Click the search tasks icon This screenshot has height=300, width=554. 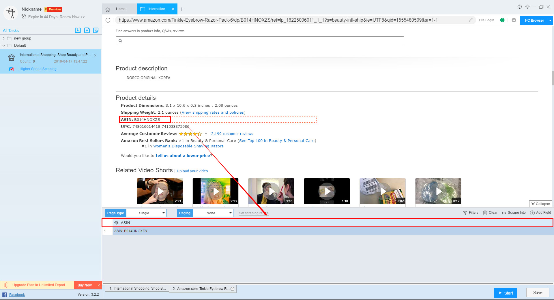point(96,30)
